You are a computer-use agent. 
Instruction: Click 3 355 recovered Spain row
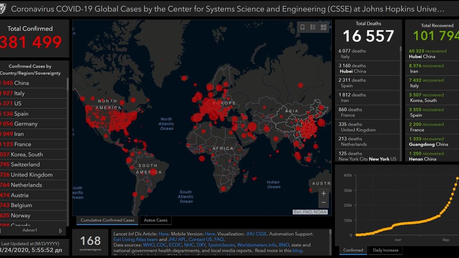[x=432, y=113]
